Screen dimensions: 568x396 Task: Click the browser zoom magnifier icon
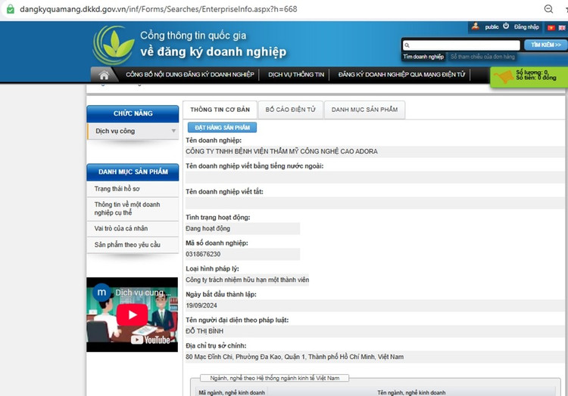(549, 8)
